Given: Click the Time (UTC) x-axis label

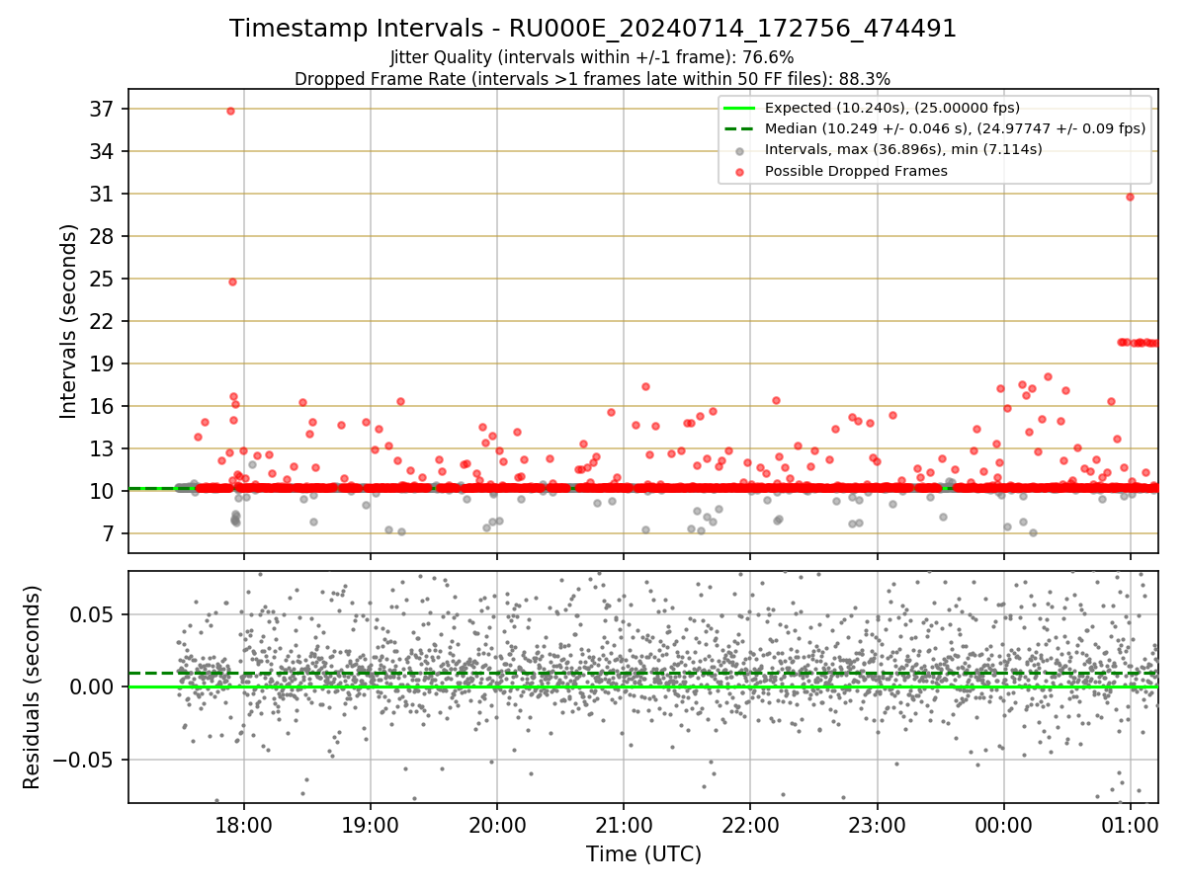Looking at the screenshot, I should tap(643, 854).
